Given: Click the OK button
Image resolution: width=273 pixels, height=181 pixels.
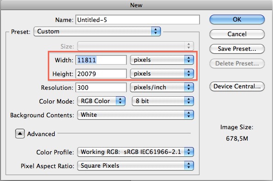Looking at the screenshot, I should 237,19.
